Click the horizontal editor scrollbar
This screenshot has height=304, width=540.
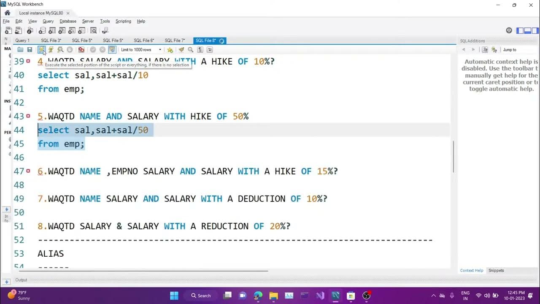click(x=143, y=271)
